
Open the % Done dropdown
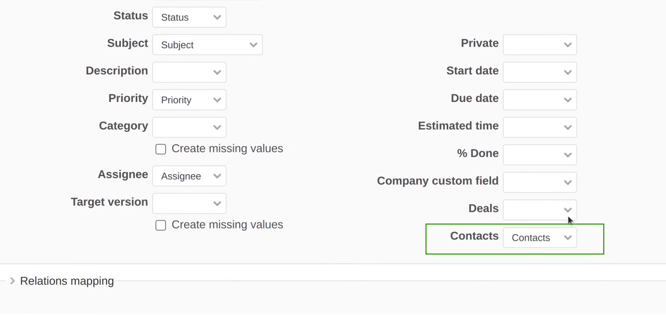[x=540, y=155]
